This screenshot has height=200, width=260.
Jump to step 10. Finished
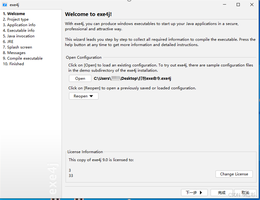pyautogui.click(x=13, y=64)
